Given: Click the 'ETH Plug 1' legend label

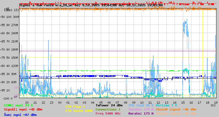Looking at the screenshot, I should tap(75, 107).
